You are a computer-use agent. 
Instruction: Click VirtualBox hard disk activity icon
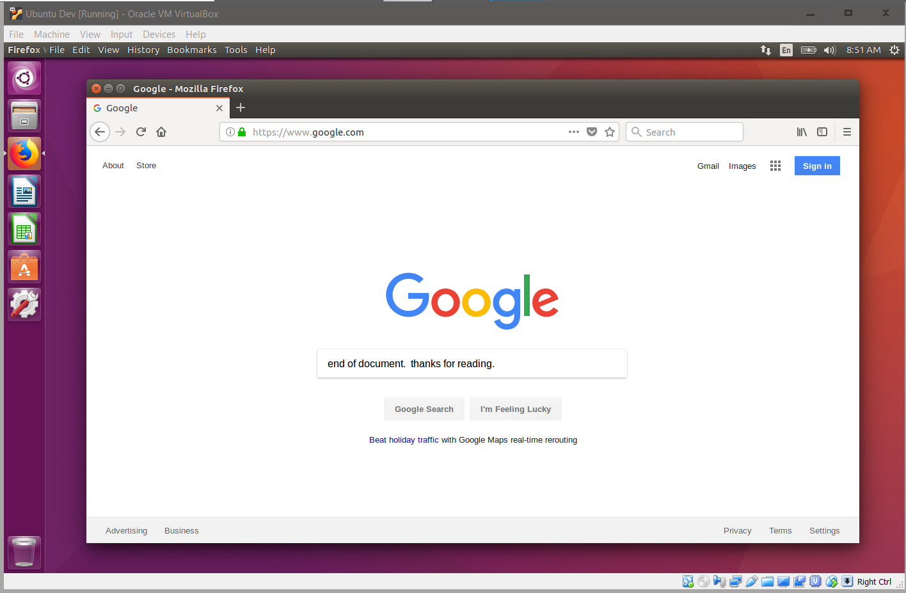click(688, 581)
